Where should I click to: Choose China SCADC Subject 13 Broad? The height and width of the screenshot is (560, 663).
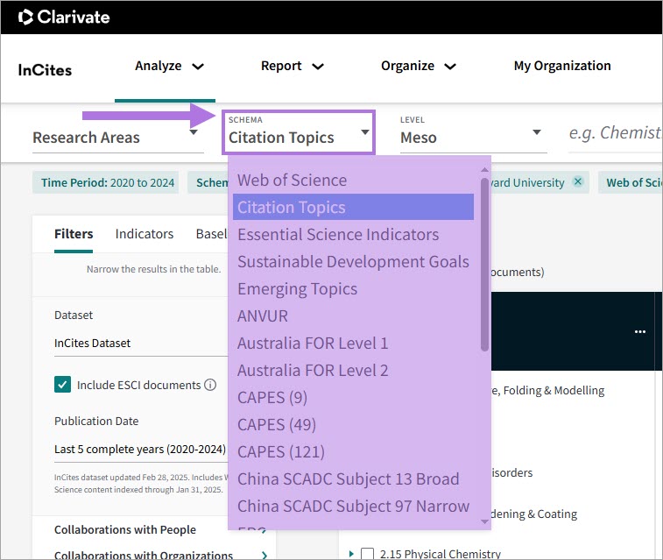[353, 478]
